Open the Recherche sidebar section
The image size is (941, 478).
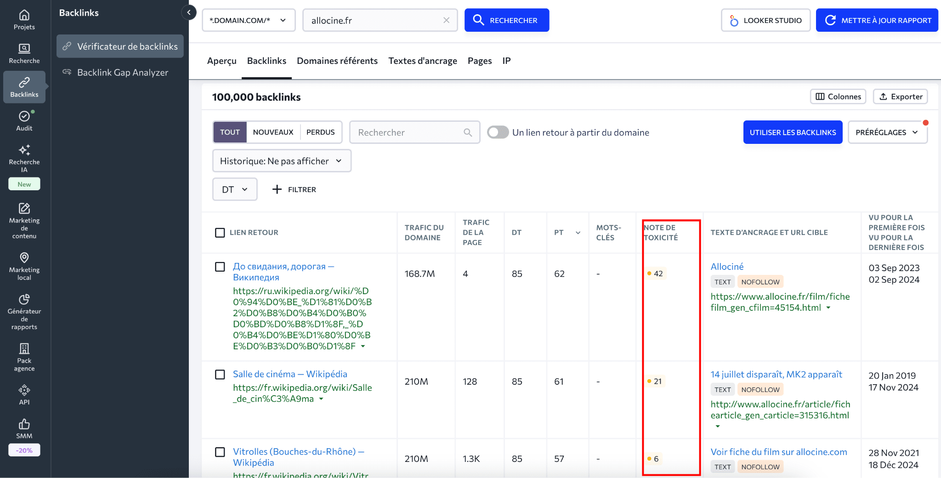pos(24,54)
